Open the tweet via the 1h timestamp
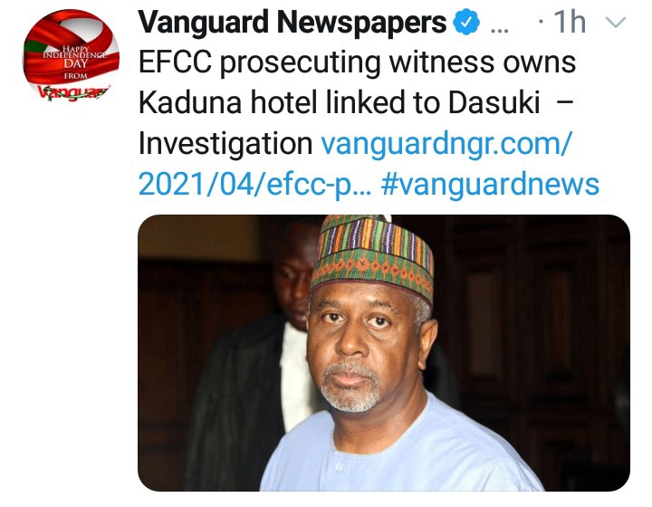This screenshot has width=652, height=507. [x=570, y=22]
